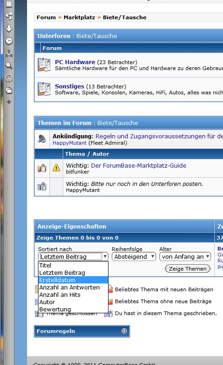Click yellow warning icon in Marktplatz-Guide row
This screenshot has height=365, width=223.
[x=56, y=168]
